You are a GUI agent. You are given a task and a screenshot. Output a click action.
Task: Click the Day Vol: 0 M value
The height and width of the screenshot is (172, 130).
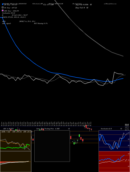(x=82, y=8)
